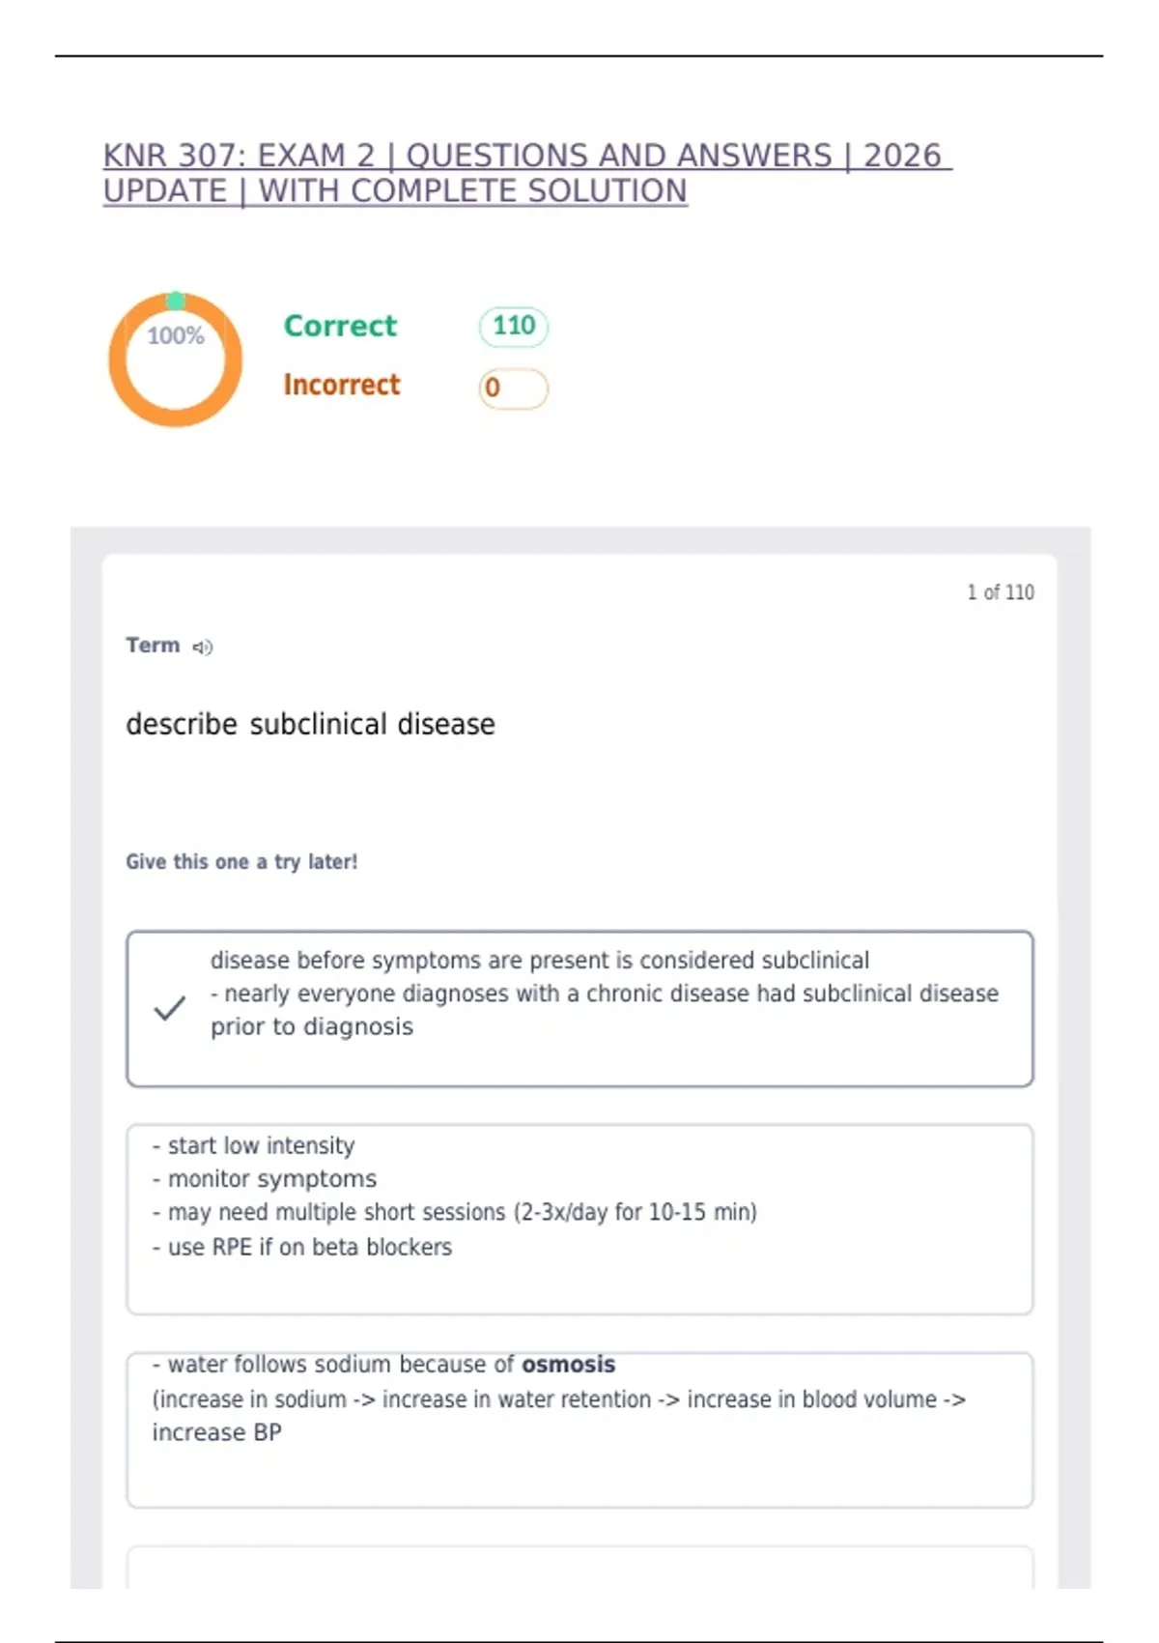The width and height of the screenshot is (1159, 1643).
Task: Select the orange 0 incorrect count badge
Action: (514, 388)
